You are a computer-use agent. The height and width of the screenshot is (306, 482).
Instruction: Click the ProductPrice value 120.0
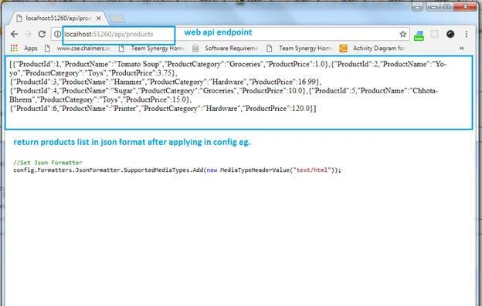point(300,109)
